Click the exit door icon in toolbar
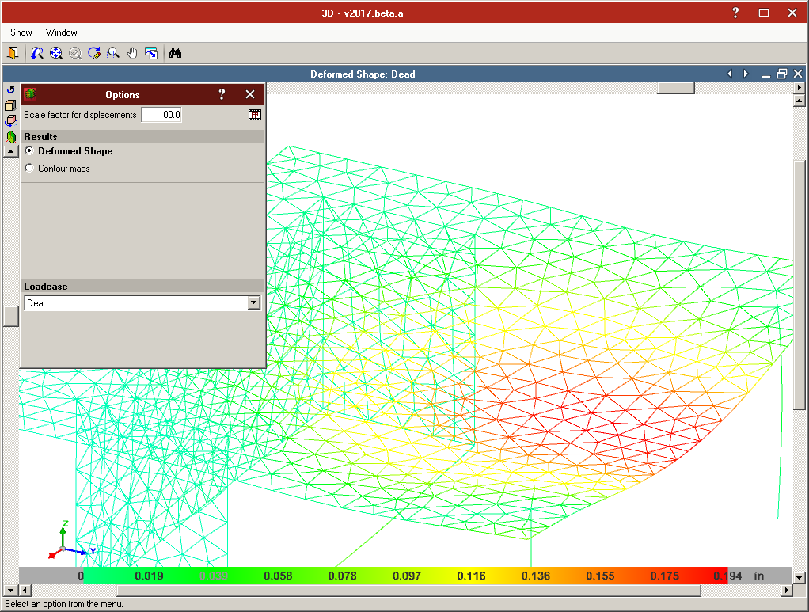 [x=13, y=52]
